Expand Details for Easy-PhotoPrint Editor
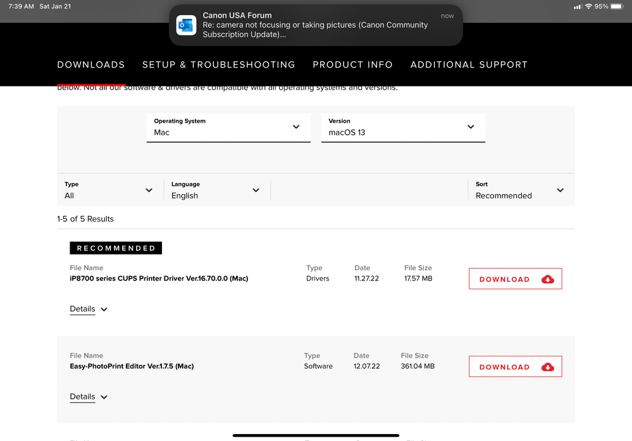This screenshot has width=632, height=441. 89,397
